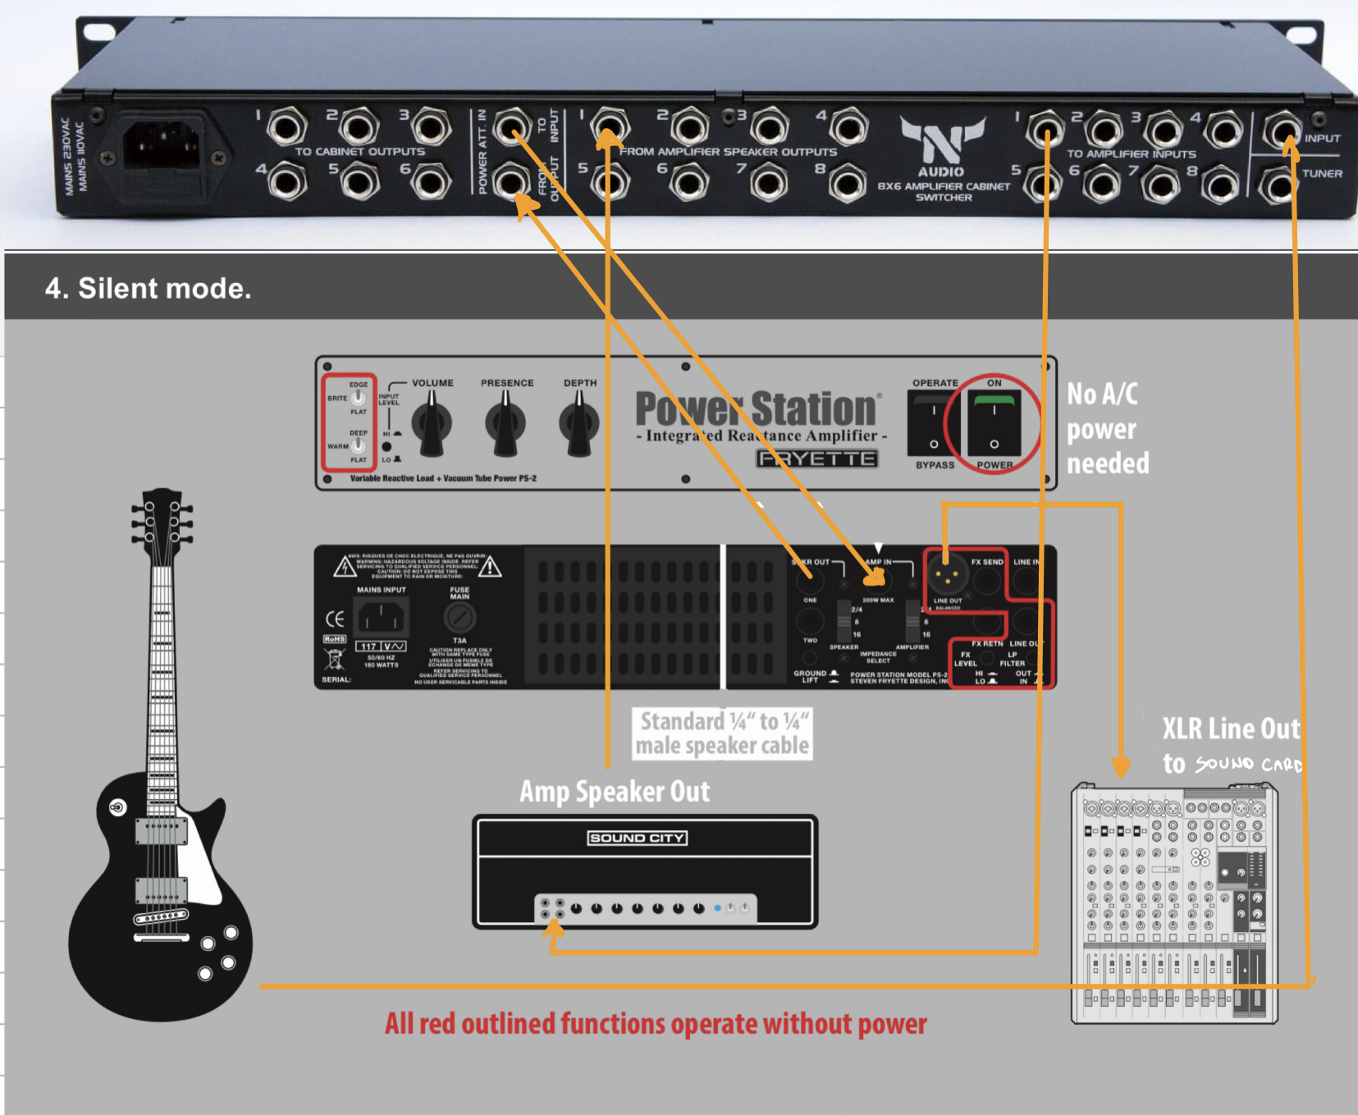Flip the Deep Warm/Flat mini switch
The image size is (1358, 1115).
point(359,446)
